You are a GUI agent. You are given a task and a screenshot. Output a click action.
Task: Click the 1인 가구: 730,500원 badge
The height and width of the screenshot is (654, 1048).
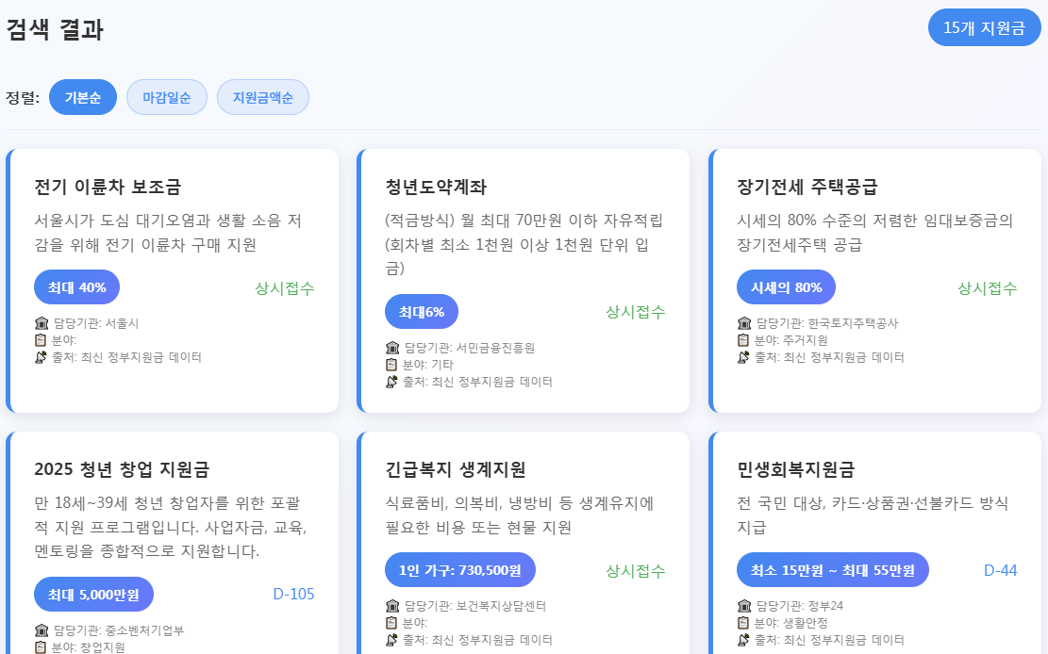tap(459, 570)
